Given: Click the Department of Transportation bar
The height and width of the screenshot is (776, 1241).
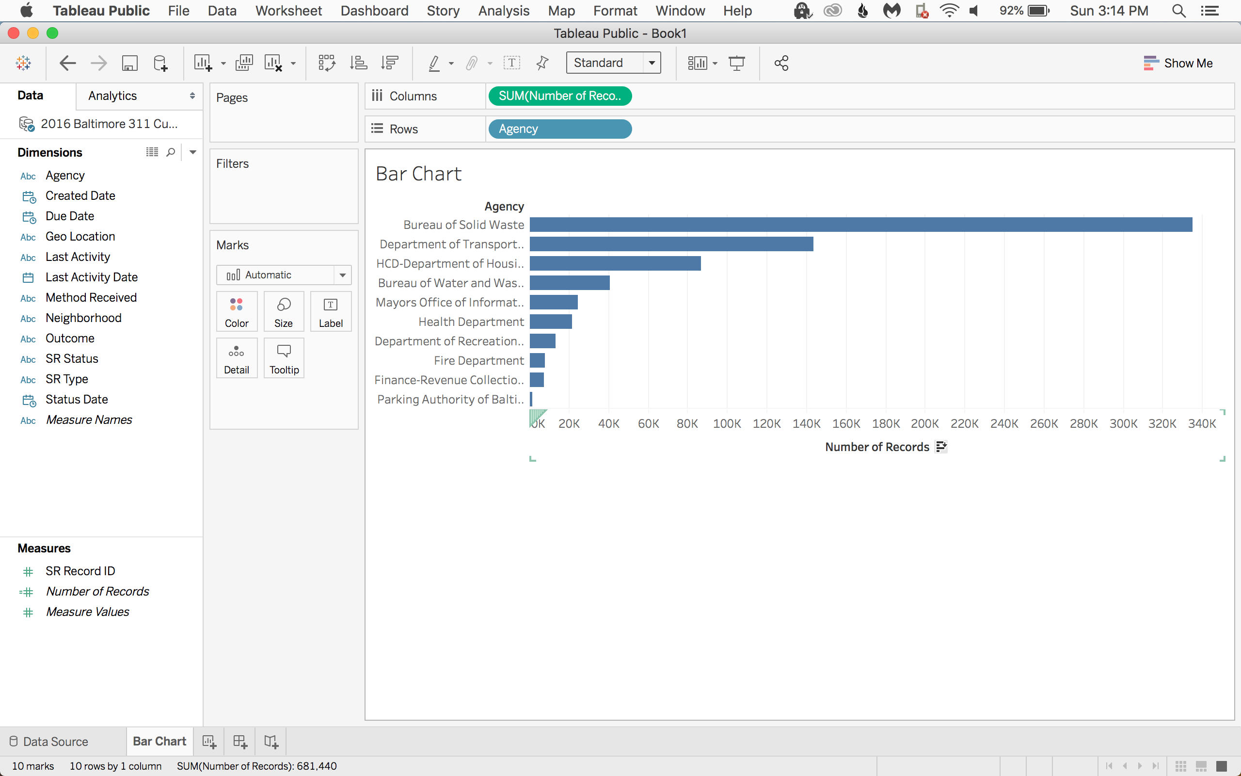Looking at the screenshot, I should tap(671, 244).
